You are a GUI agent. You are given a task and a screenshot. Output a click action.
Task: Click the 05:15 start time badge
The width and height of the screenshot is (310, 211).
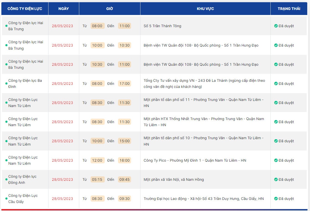pyautogui.click(x=97, y=179)
